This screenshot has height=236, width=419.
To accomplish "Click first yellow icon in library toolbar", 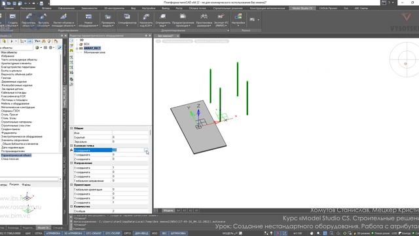I will point(4,41).
